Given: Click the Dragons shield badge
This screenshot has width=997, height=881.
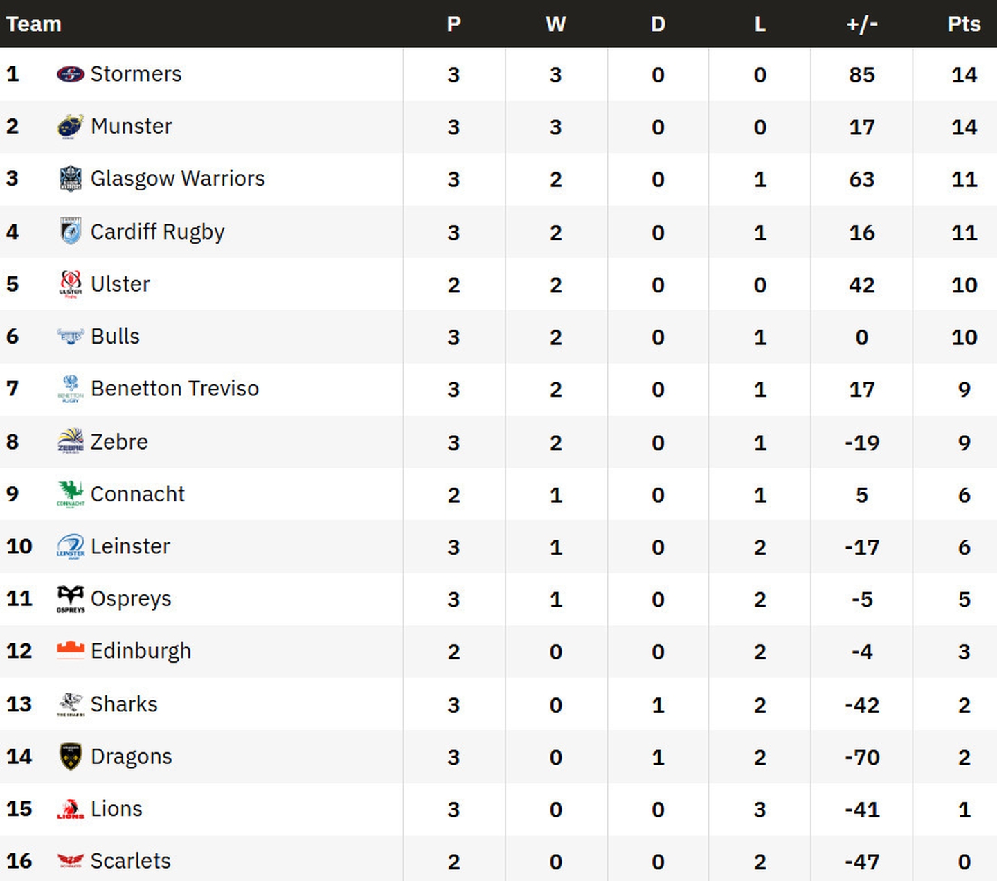Looking at the screenshot, I should click(x=70, y=756).
